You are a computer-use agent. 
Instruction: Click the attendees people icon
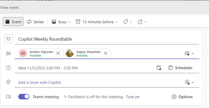pyautogui.click(x=8, y=53)
